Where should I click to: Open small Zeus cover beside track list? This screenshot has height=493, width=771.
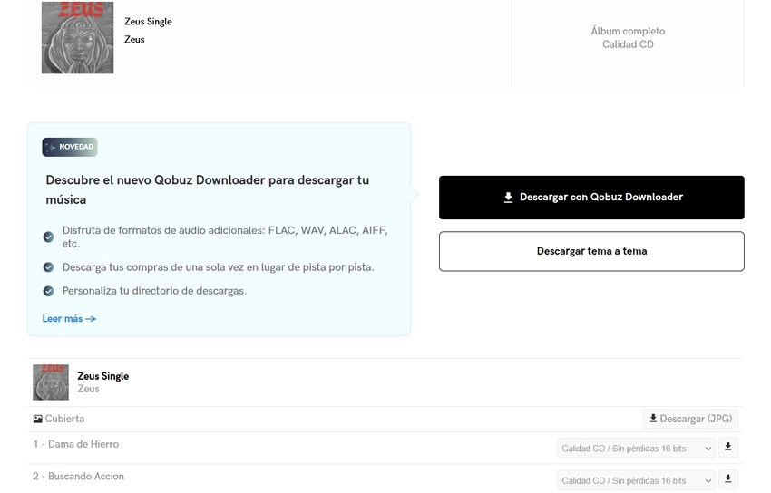coord(51,382)
